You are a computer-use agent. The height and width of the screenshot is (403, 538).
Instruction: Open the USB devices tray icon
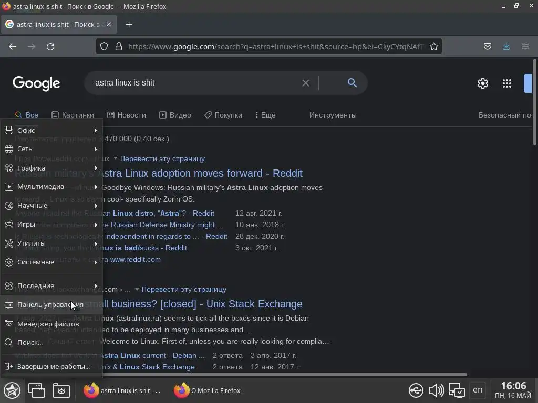coord(416,390)
